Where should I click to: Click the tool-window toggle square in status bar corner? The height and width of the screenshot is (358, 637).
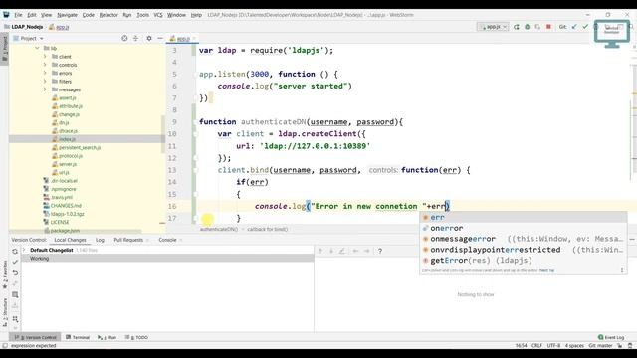point(5,346)
